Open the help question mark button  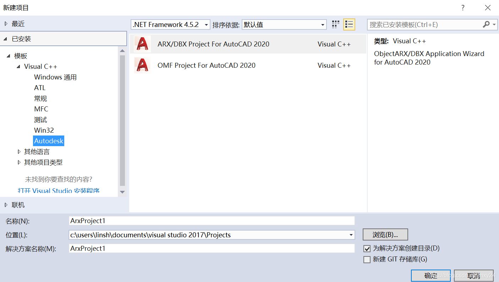(463, 8)
